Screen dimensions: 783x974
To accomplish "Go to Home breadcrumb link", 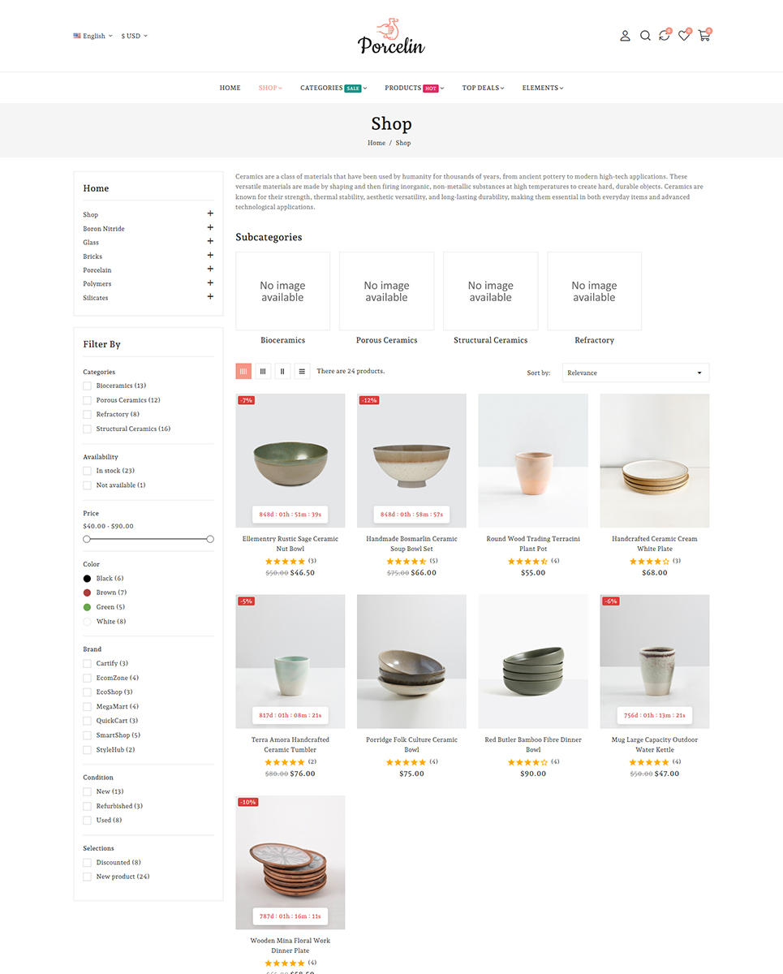I will coord(376,143).
